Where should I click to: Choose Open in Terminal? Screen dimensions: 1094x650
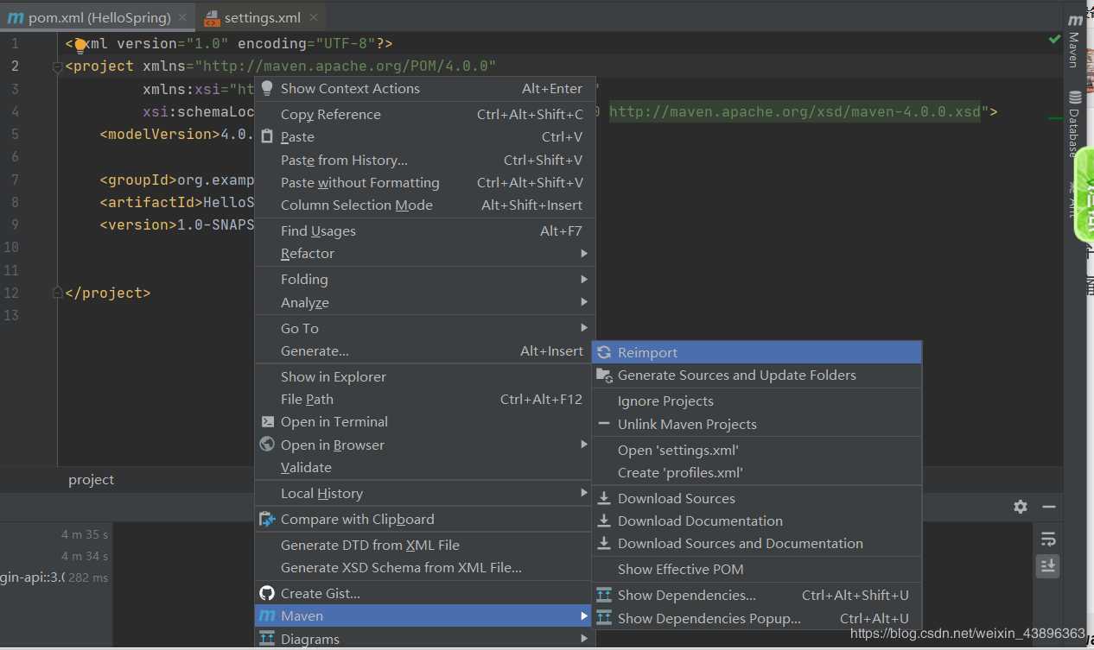[423, 421]
